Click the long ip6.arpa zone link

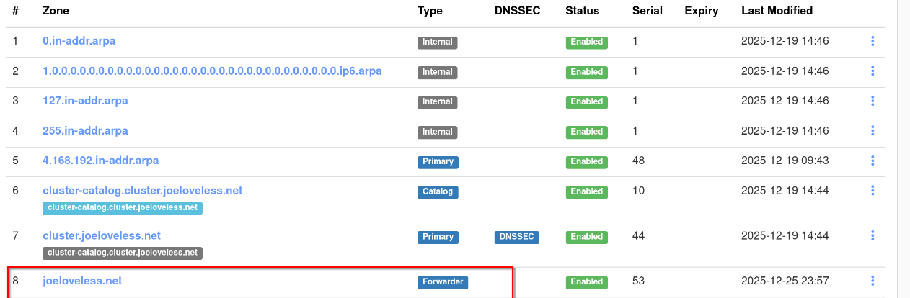pos(212,71)
